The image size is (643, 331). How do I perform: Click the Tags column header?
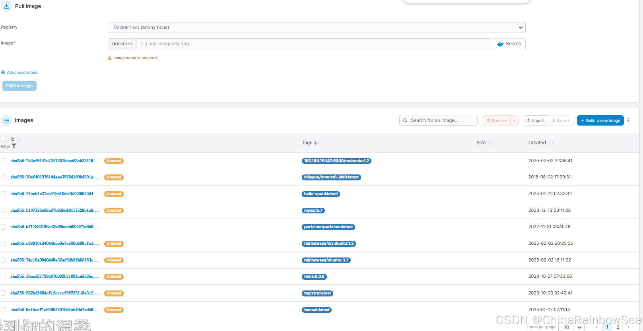coord(307,143)
